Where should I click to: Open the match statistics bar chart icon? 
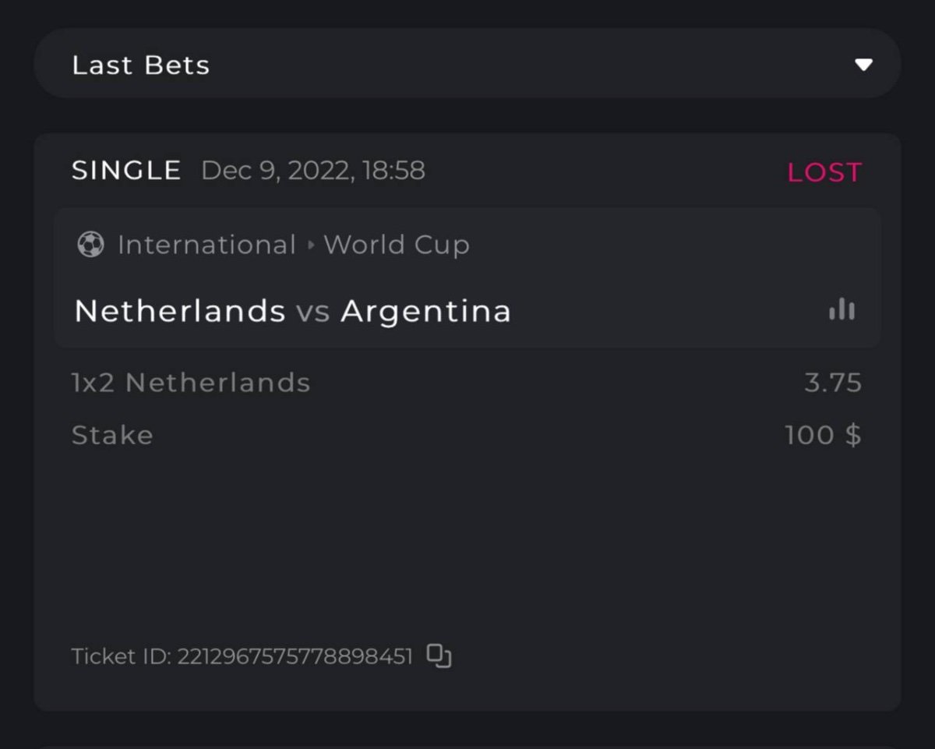pos(841,310)
